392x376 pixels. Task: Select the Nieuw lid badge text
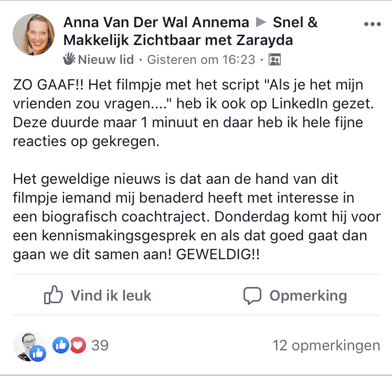tap(106, 60)
